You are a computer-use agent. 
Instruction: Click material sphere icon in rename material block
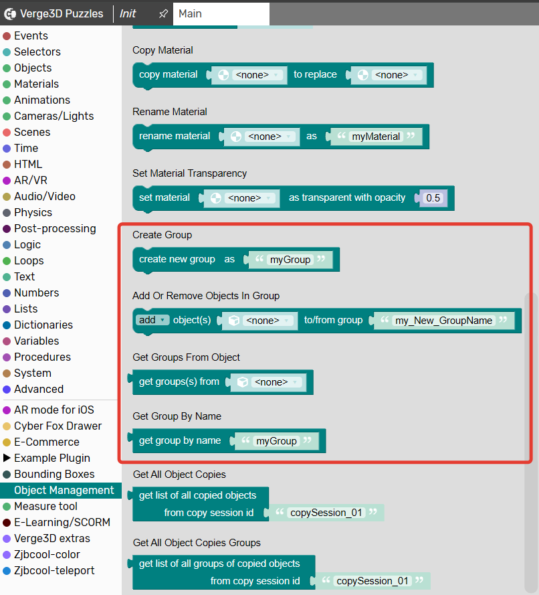click(235, 137)
